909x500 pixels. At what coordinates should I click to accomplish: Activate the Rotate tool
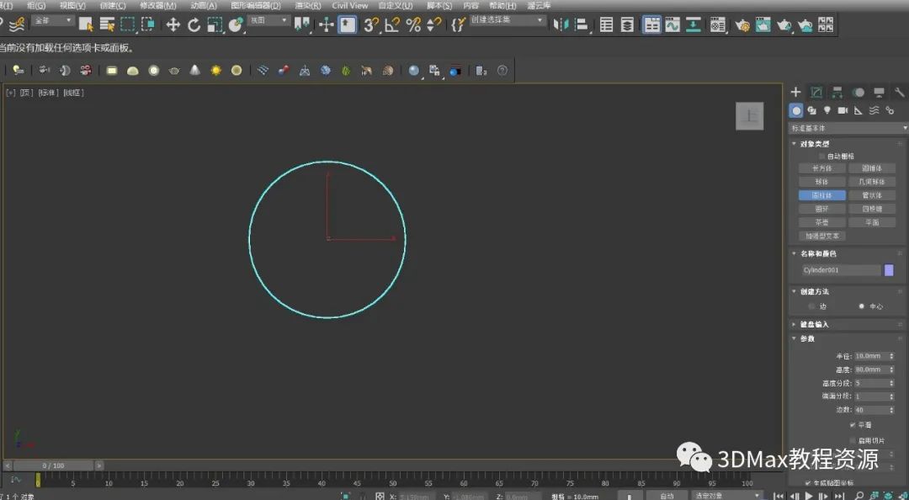point(194,24)
